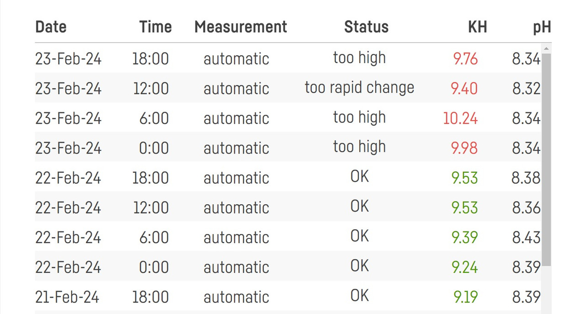This screenshot has width=585, height=314.
Task: Select the 21-Feb-24 date cell
Action: pos(67,297)
